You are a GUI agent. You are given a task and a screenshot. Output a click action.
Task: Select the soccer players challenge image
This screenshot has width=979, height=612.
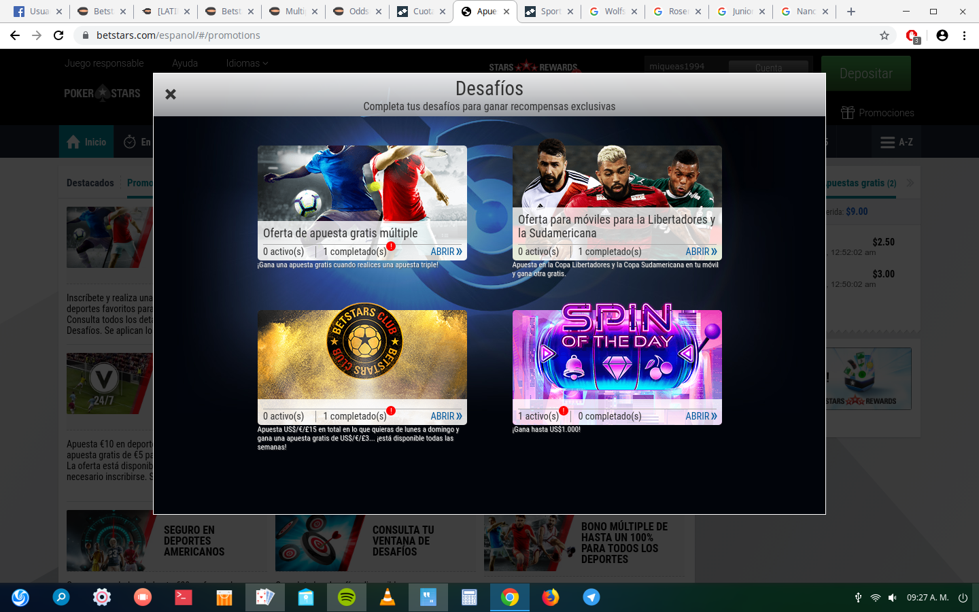pyautogui.click(x=362, y=183)
